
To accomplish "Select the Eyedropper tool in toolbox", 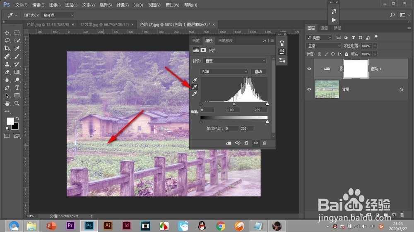I will click(x=17, y=48).
